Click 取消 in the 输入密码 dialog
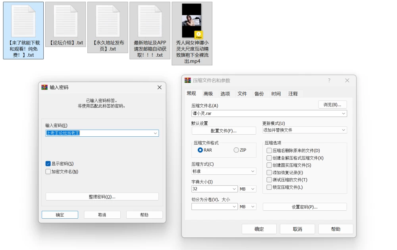397x250 pixels. pos(102,215)
